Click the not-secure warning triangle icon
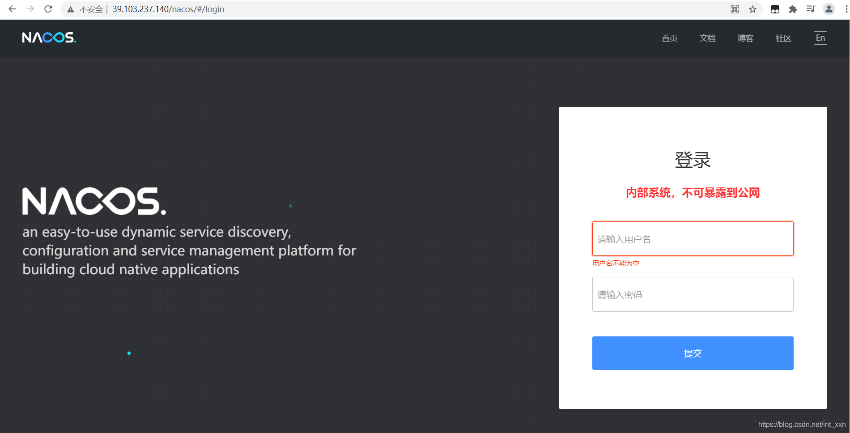 tap(71, 9)
